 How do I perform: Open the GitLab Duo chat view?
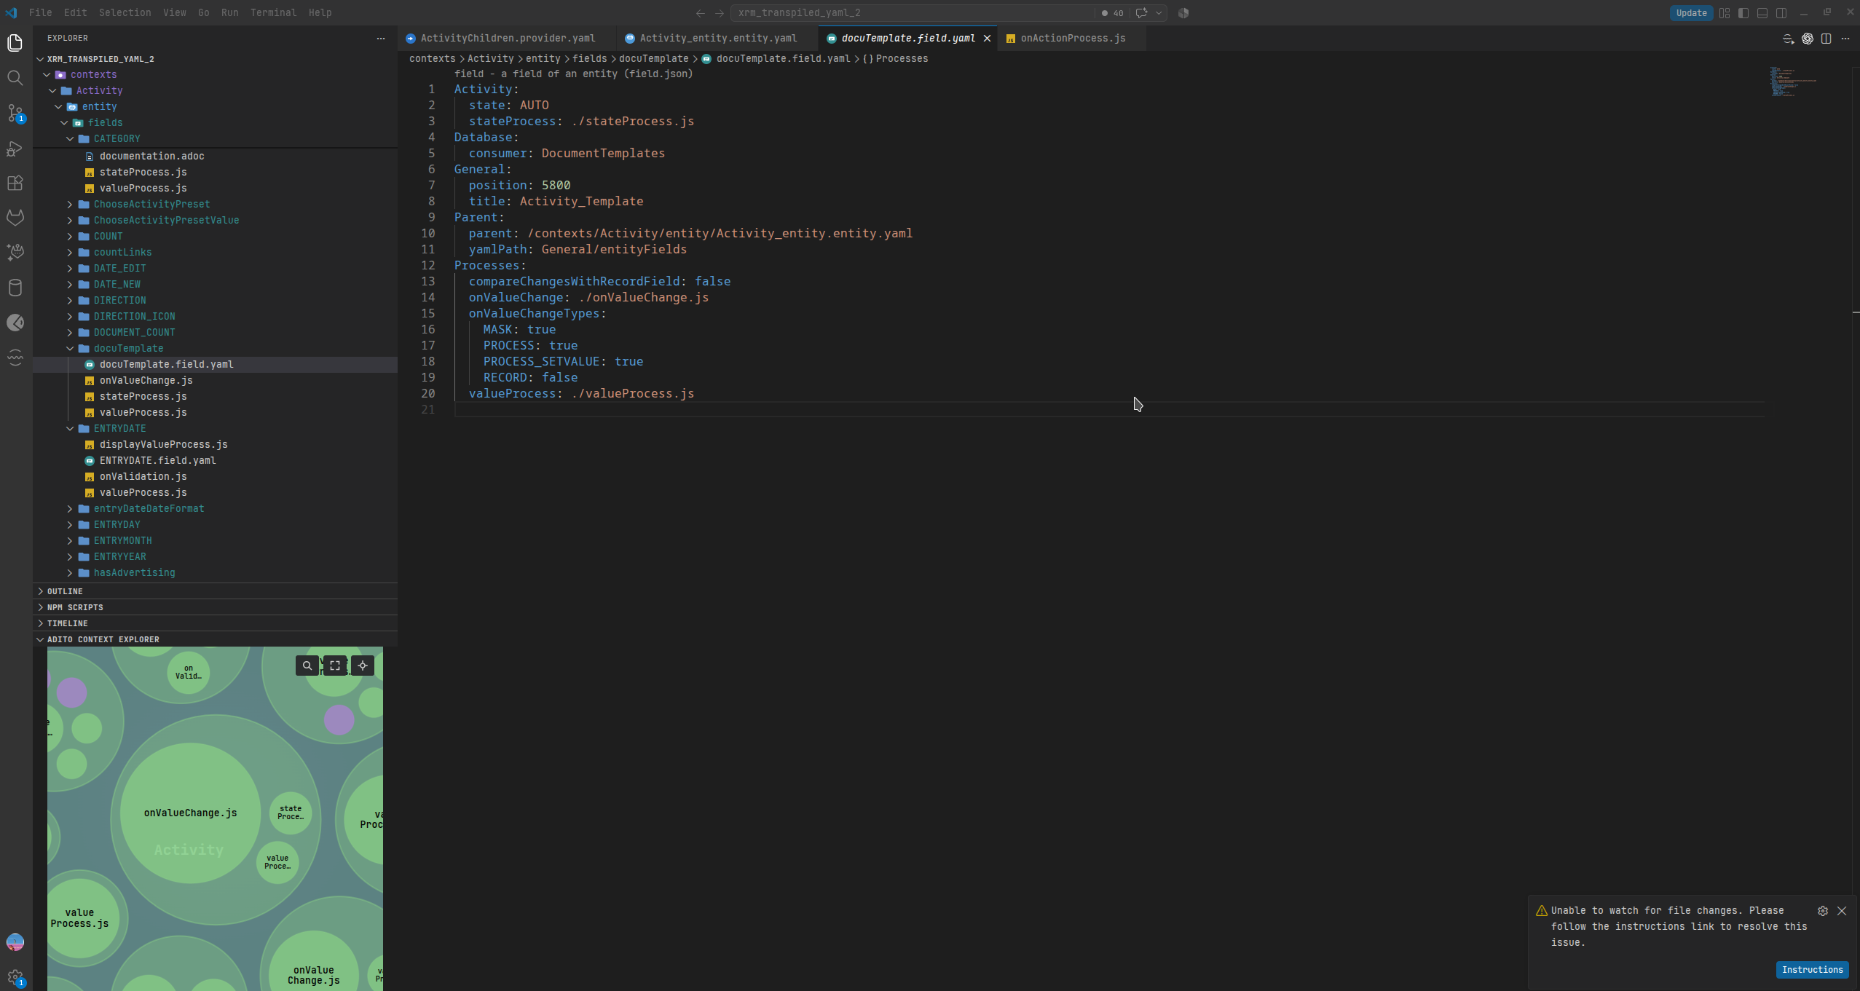pyautogui.click(x=15, y=253)
